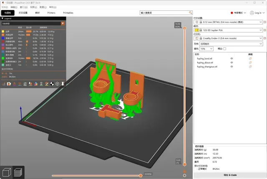Click bottom thumb of vertical layer slider

(184, 164)
